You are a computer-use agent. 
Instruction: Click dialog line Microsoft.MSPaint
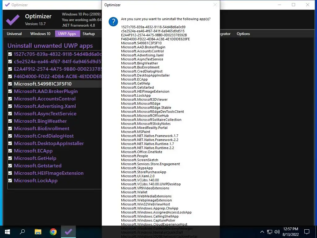pos(136,132)
